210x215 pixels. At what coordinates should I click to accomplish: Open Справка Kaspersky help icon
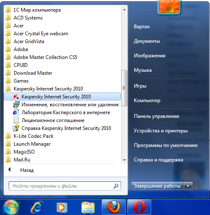(x=16, y=128)
